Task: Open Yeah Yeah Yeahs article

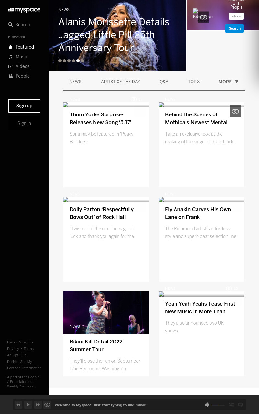Action: [x=200, y=308]
